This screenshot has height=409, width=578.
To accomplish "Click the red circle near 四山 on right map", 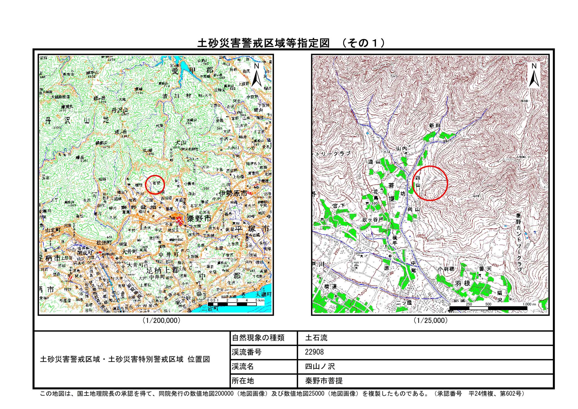I will pos(430,183).
